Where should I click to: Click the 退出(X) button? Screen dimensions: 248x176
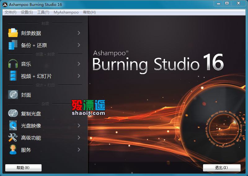pos(222,168)
